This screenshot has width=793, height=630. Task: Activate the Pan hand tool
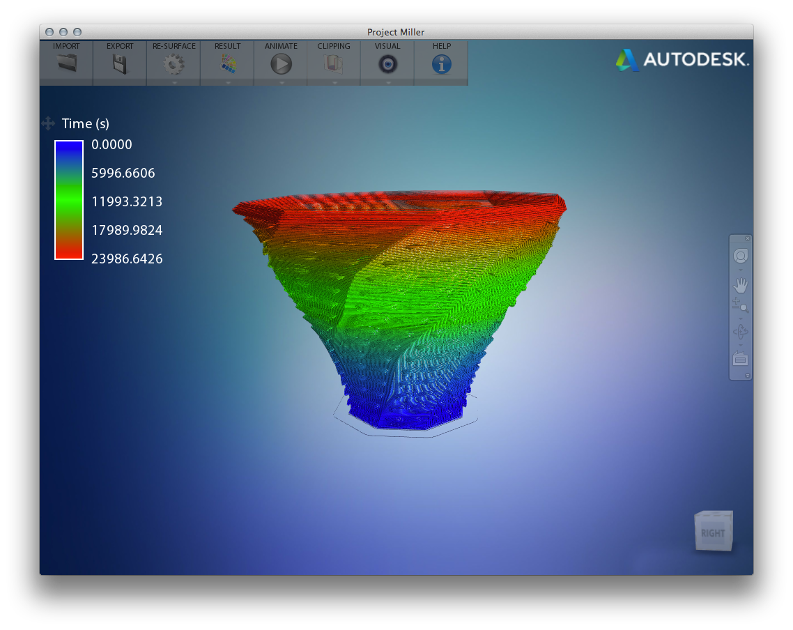point(740,285)
